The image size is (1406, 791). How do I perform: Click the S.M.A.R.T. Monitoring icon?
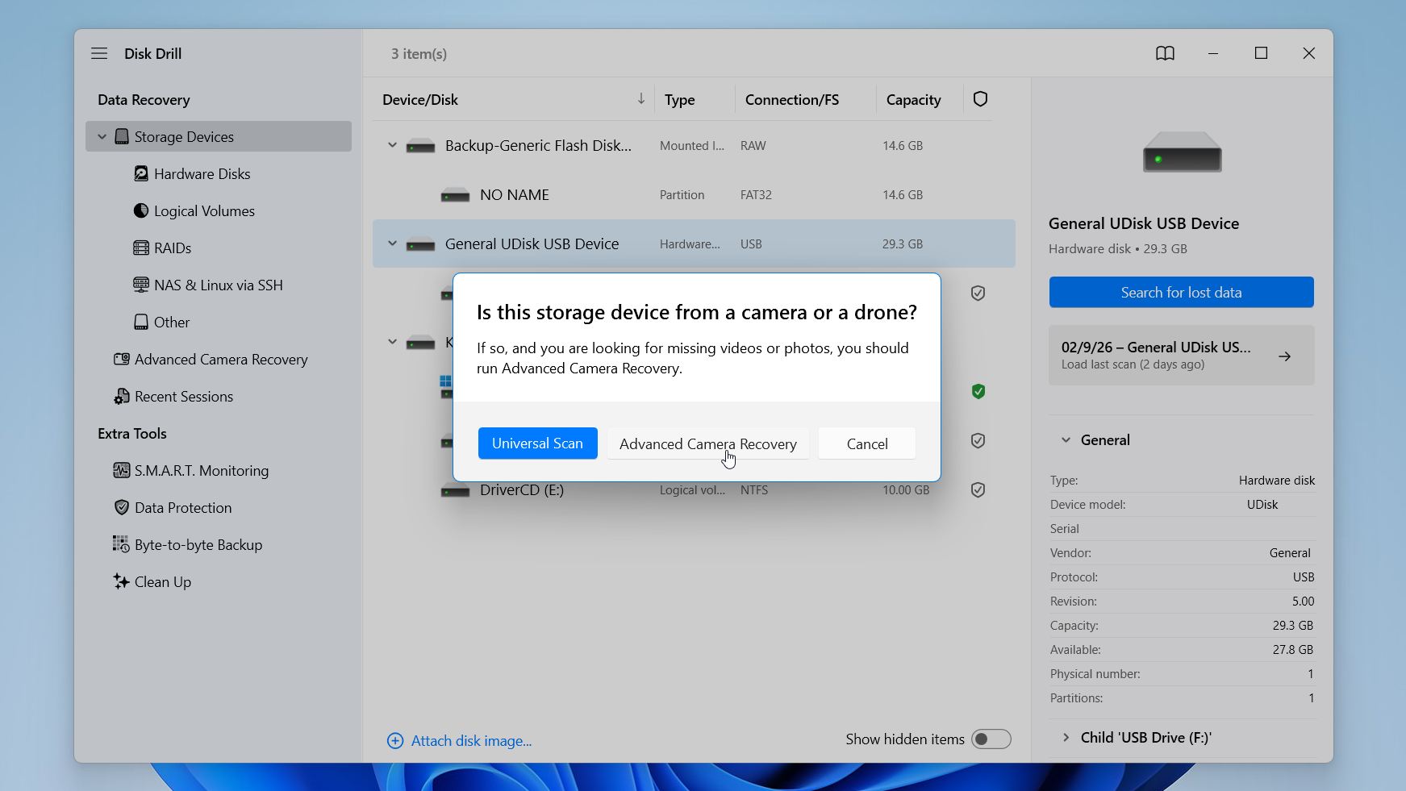122,470
